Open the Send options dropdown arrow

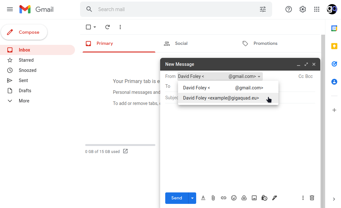click(x=192, y=198)
